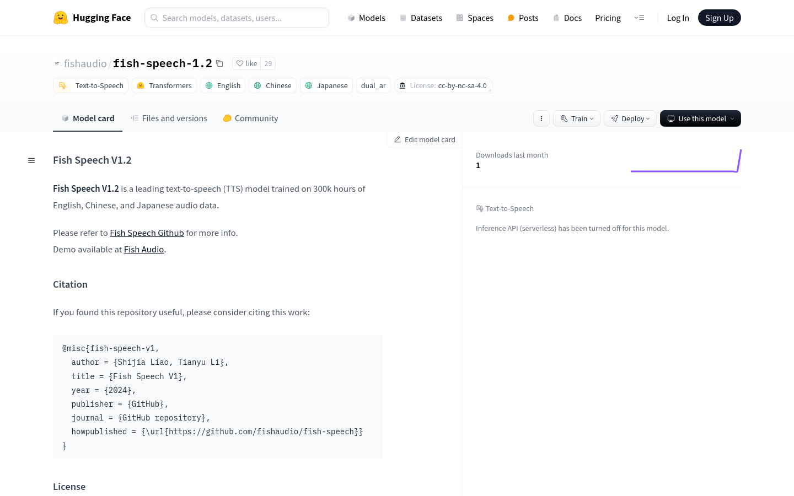Open the Fish Speech Github link
This screenshot has width=794, height=496.
click(x=147, y=233)
